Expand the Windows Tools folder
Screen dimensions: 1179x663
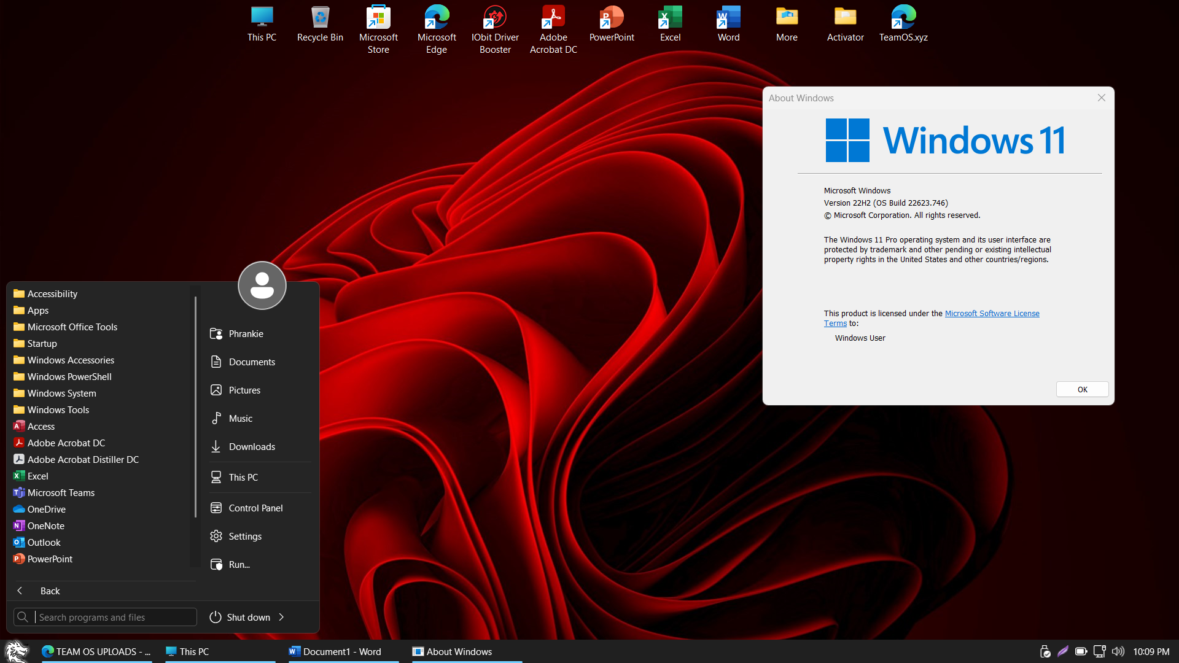coord(58,410)
